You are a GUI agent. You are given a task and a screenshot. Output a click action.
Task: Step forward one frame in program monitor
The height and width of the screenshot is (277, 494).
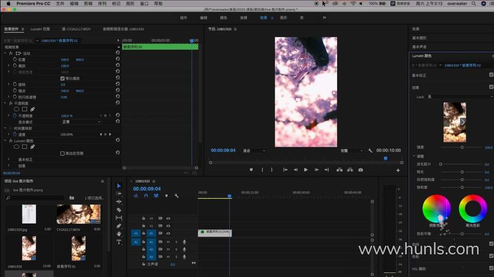316,170
